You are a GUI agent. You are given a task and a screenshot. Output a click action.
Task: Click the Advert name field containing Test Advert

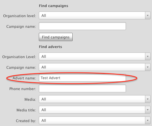tap(82, 78)
